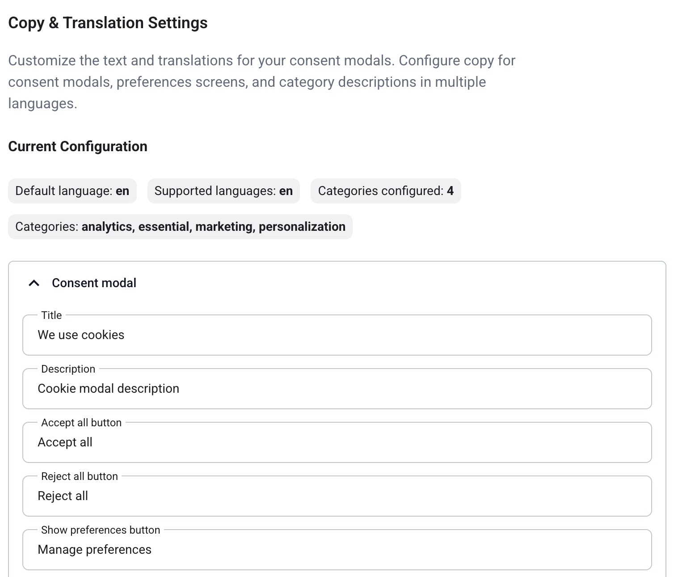The image size is (674, 577).
Task: Click 'analytics' in the Categories chip
Action: [107, 227]
